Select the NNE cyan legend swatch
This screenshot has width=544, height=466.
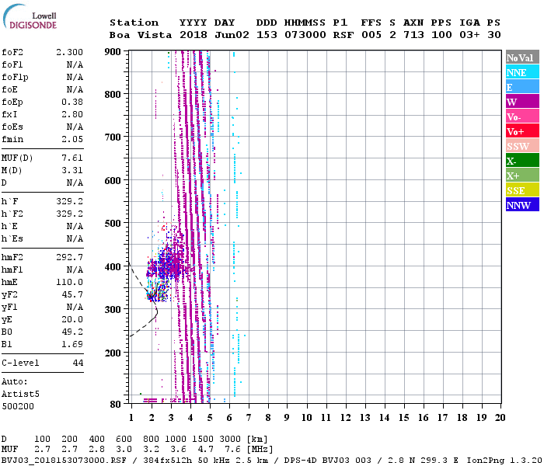tap(522, 72)
